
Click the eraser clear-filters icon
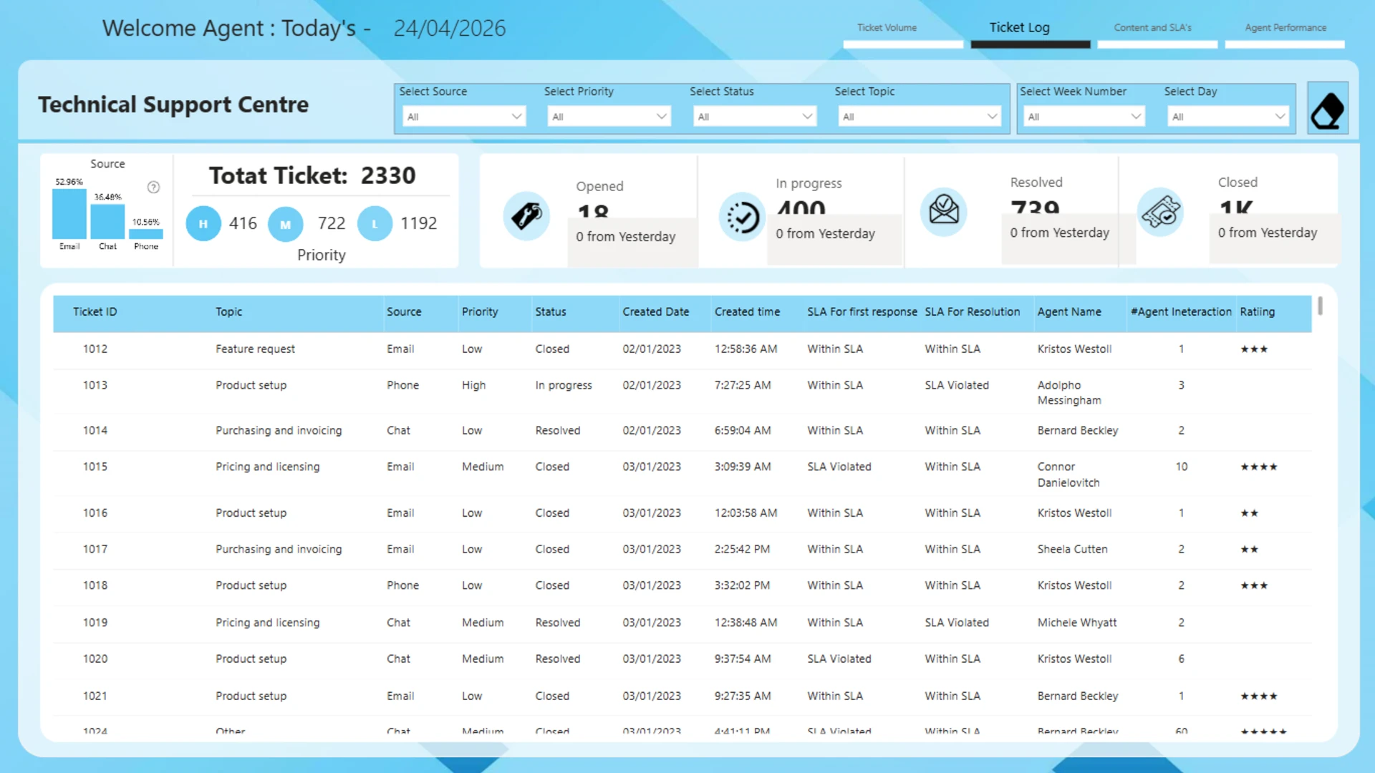pos(1327,109)
